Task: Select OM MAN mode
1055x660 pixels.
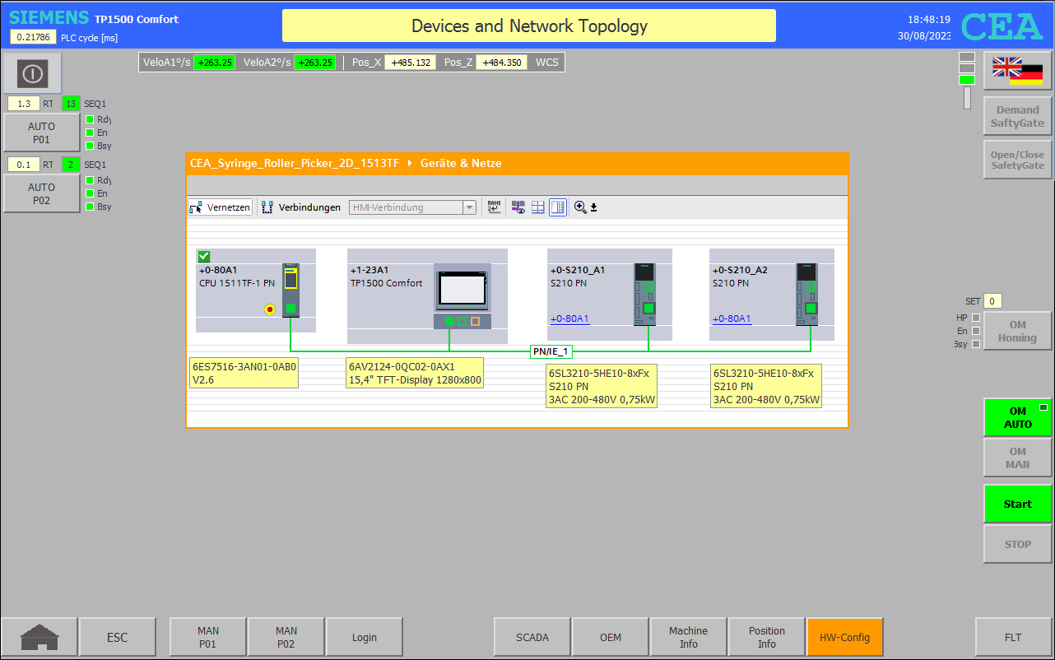Action: 1017,458
